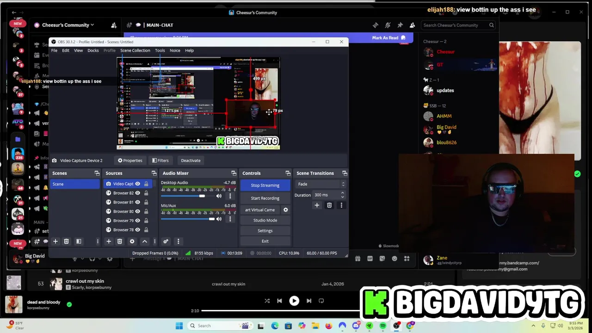This screenshot has width=592, height=333.
Task: Add a new source with plus icon
Action: [109, 241]
